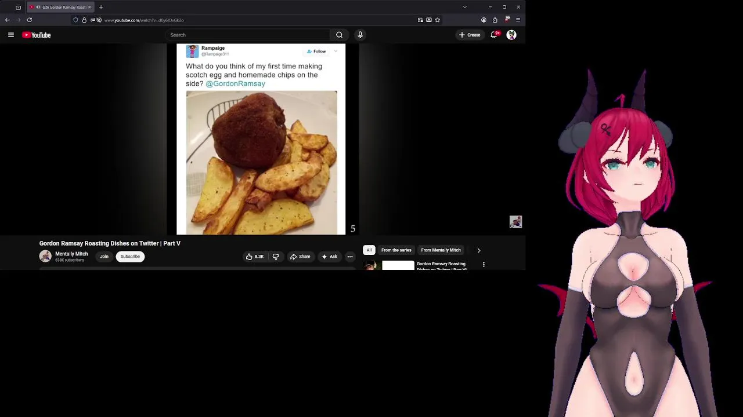Screen dimensions: 743x417
Task: Open the more actions ellipsis under the video
Action: 350,257
